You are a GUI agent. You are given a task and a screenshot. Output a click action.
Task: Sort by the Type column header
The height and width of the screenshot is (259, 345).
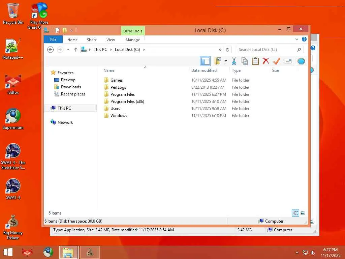point(236,70)
